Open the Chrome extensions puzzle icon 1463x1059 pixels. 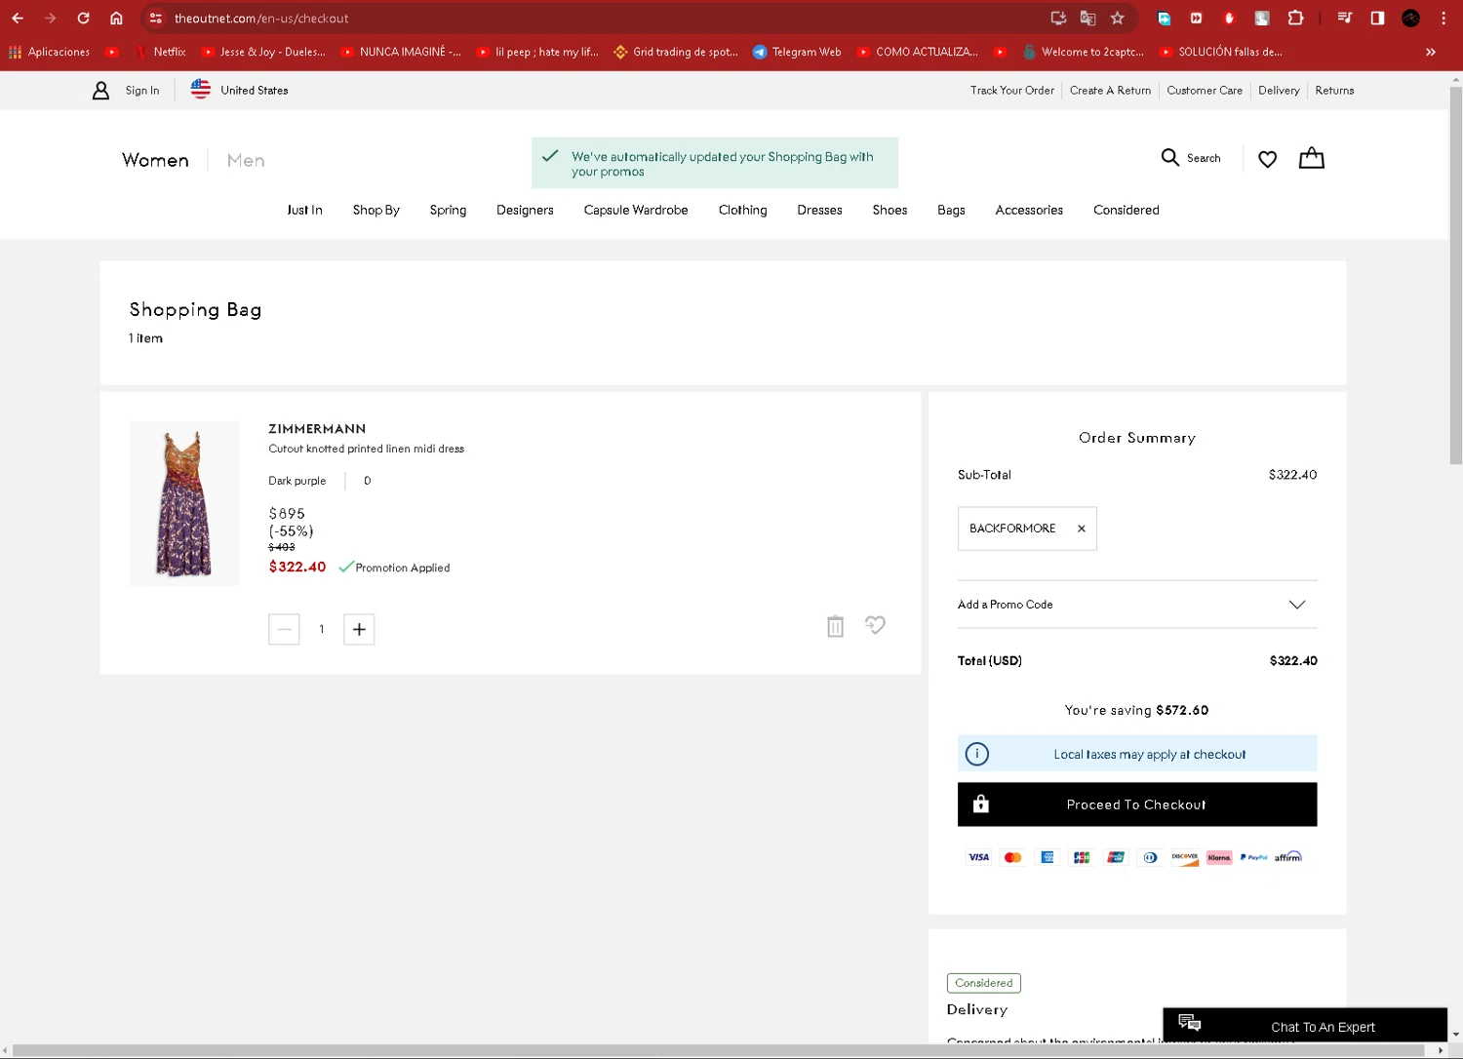click(1295, 19)
